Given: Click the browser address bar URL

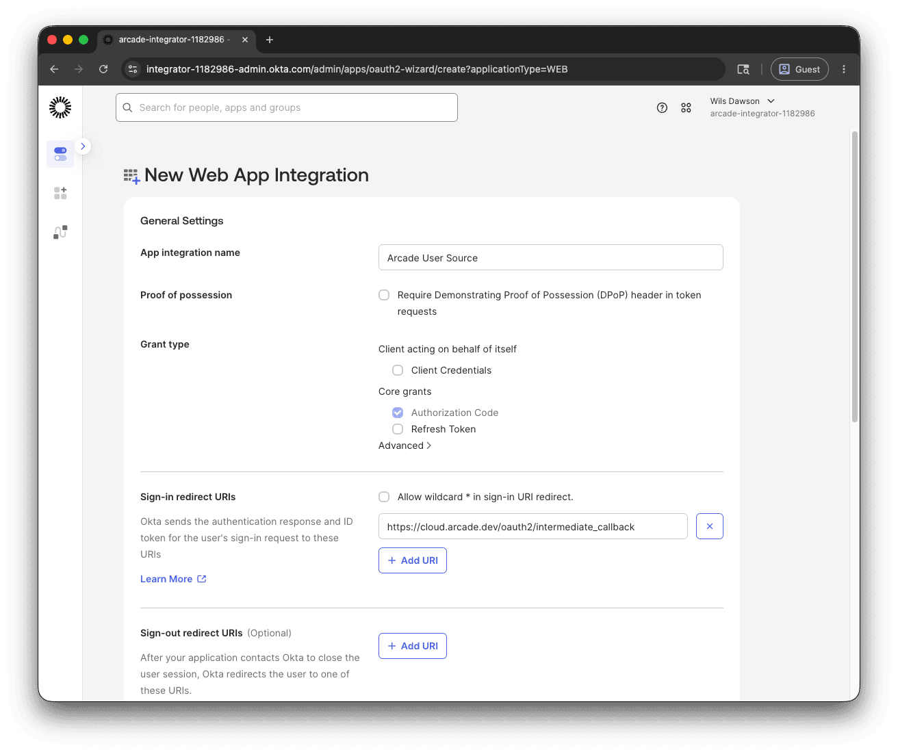Looking at the screenshot, I should click(x=357, y=69).
